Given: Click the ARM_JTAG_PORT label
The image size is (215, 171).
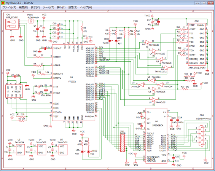Looking at the screenshot, I should click(197, 68).
